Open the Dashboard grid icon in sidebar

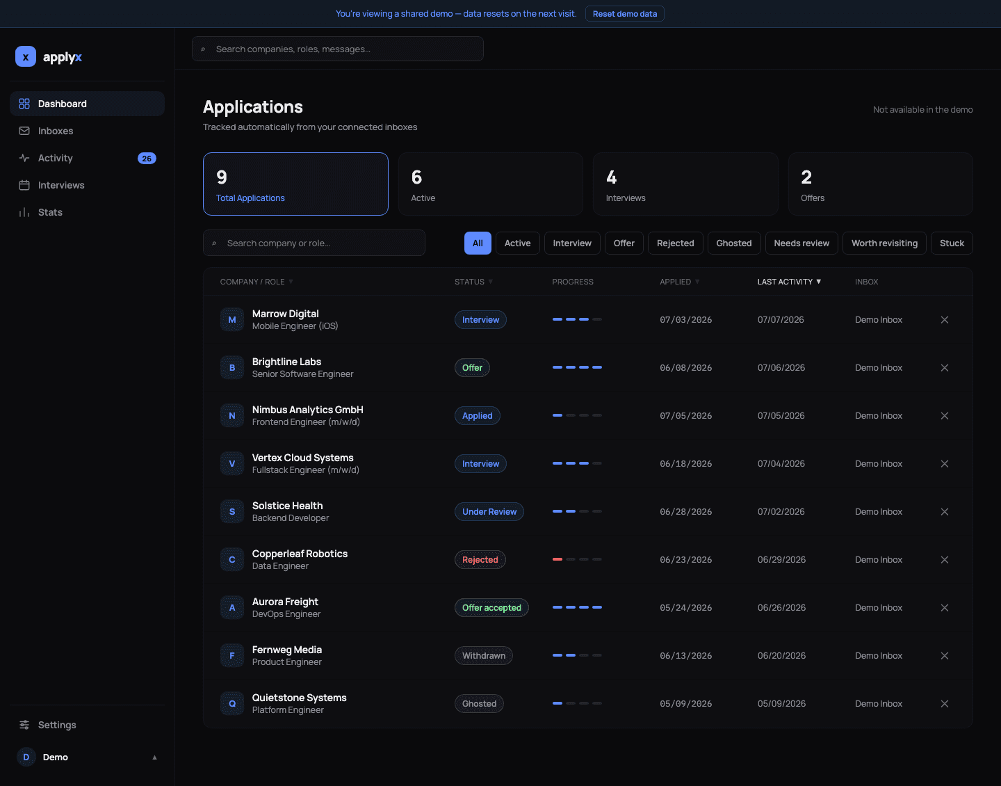[x=24, y=104]
